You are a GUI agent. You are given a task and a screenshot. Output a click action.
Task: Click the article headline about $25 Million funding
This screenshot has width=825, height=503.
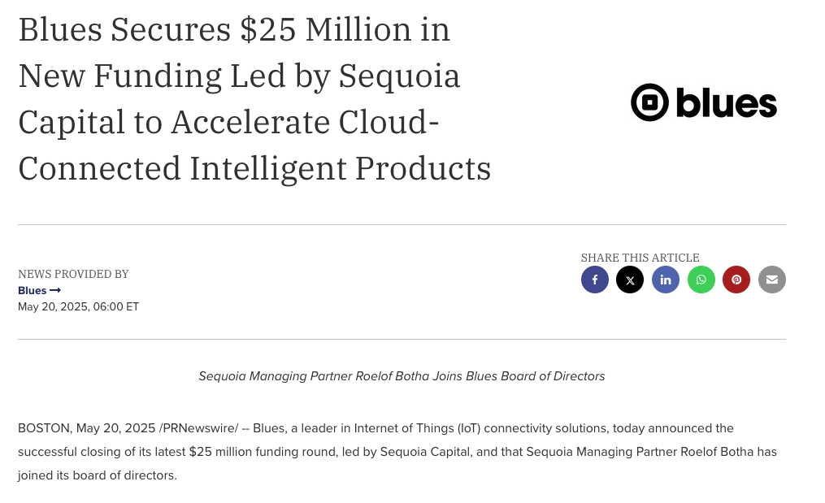[254, 98]
